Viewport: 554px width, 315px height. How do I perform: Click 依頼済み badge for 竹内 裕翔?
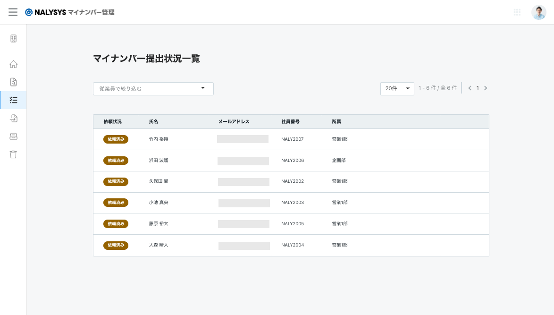tap(116, 139)
